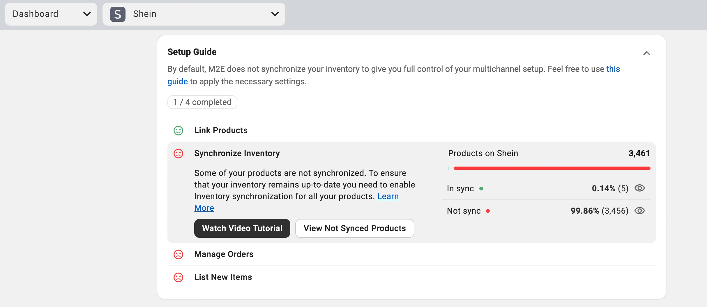Click green smiley icon beside Link Products
Image resolution: width=707 pixels, height=307 pixels.
[x=178, y=131]
